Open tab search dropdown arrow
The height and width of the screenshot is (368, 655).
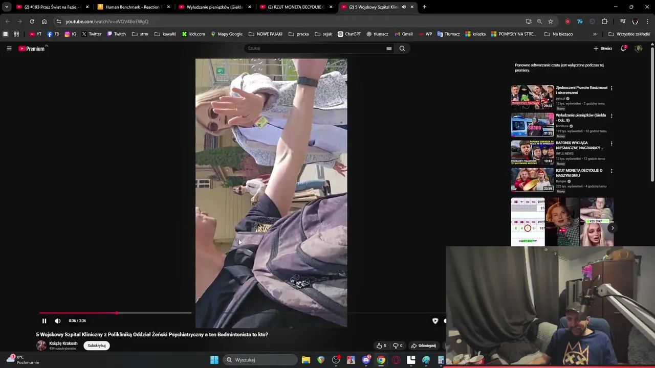coord(7,7)
